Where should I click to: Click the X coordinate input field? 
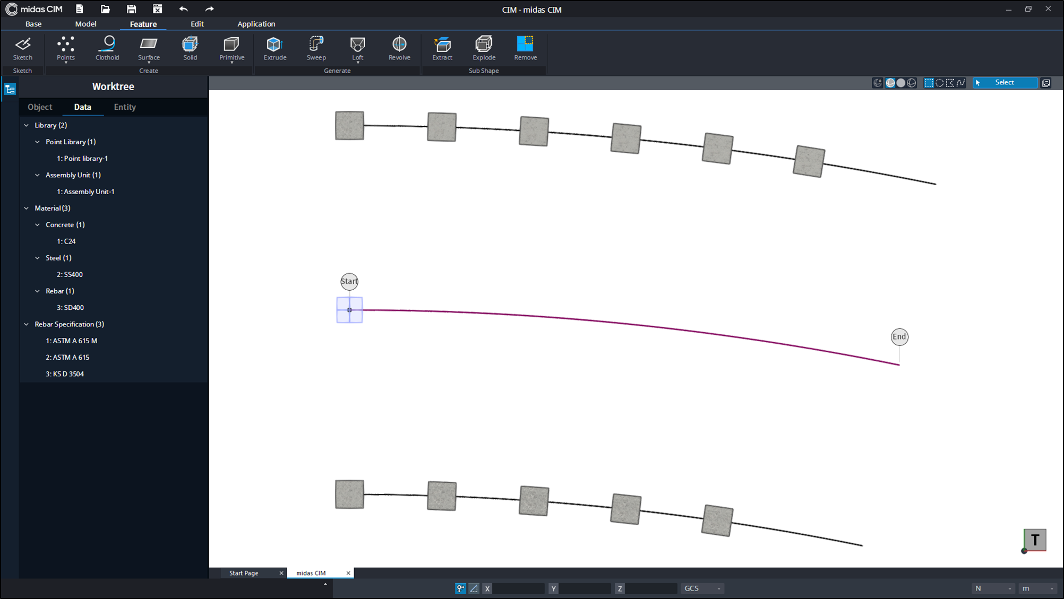[x=519, y=588]
